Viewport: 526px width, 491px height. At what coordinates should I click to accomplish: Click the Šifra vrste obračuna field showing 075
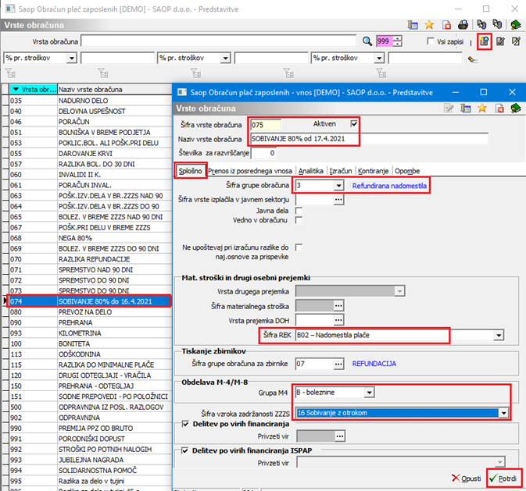point(266,125)
